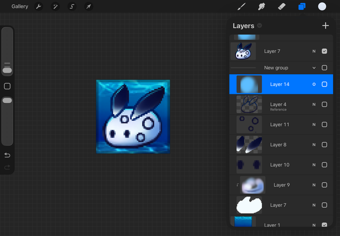The height and width of the screenshot is (236, 340).
Task: Open blend mode O for Layer 14
Action: 314,84
